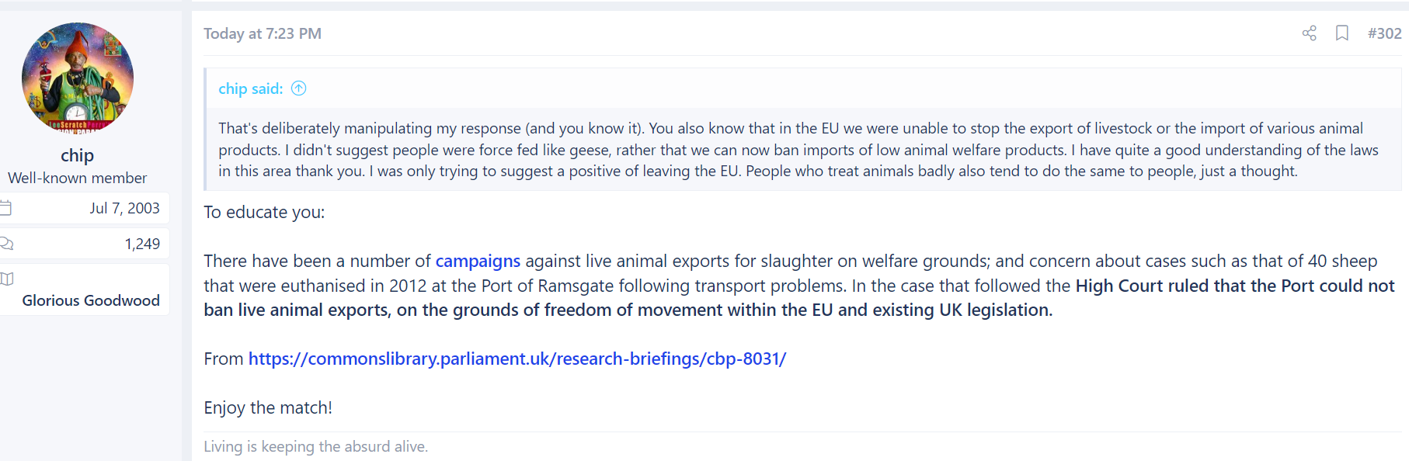Jump to quoted post via up-arrow icon
This screenshot has width=1409, height=461.
click(x=298, y=88)
